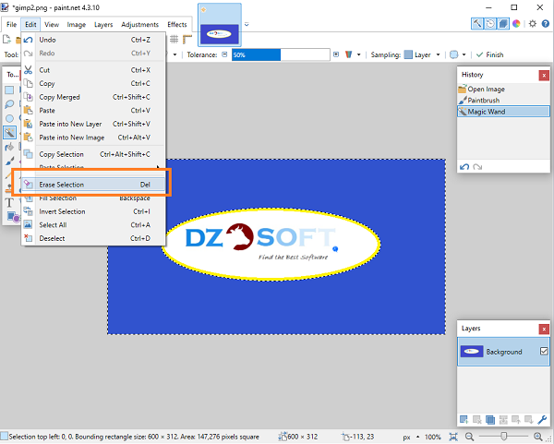The image size is (554, 444).
Task: Zoom in with the magnifier plus icon
Action: pos(538,437)
